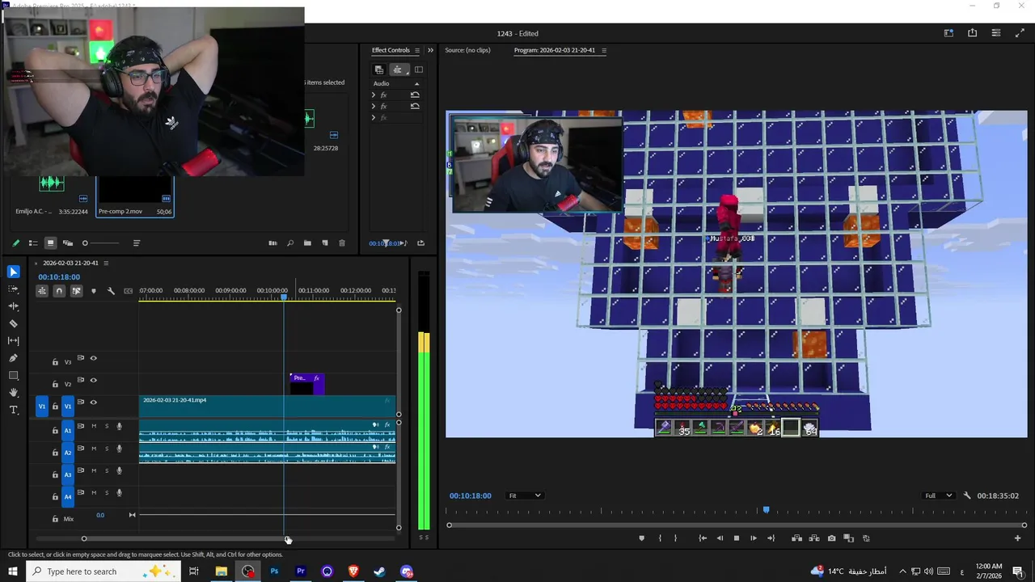Open the timeline sequence panel menu
Screen dimensions: 1035x582
pyautogui.click(x=106, y=263)
